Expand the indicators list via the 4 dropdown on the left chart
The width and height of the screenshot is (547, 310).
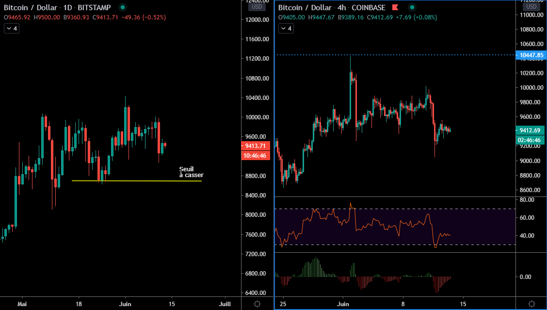11,28
